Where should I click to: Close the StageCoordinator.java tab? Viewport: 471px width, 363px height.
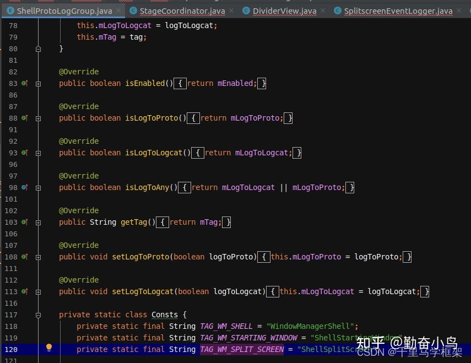[x=231, y=11]
